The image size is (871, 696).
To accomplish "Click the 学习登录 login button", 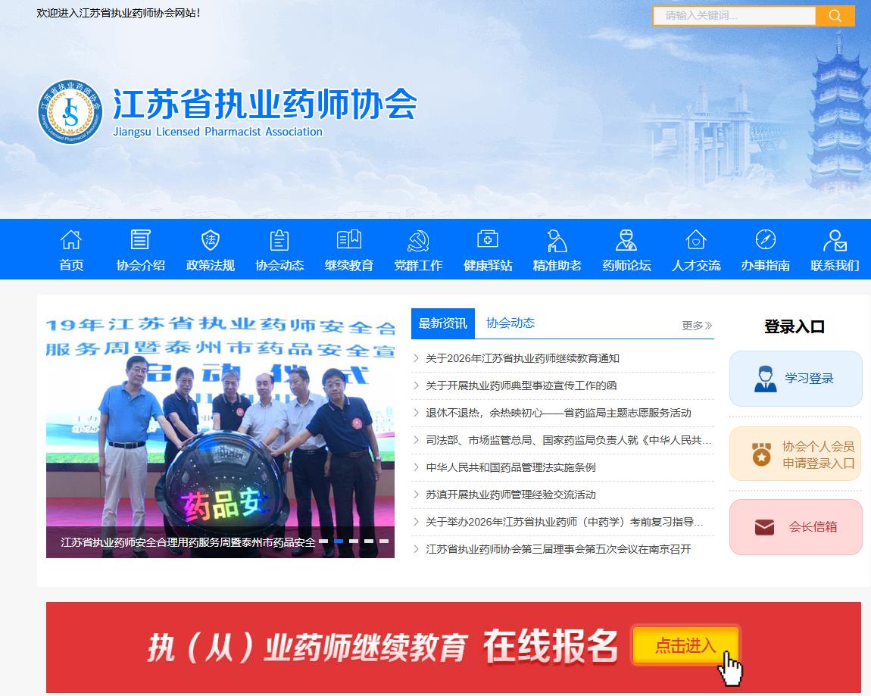I will pos(795,379).
